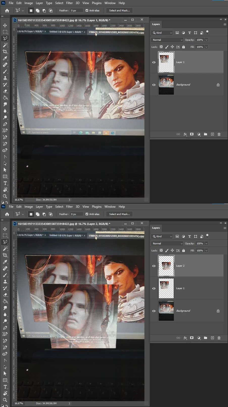228x407 pixels.
Task: Expand tool preset picker in upper options bar
Action: (x=23, y=11)
